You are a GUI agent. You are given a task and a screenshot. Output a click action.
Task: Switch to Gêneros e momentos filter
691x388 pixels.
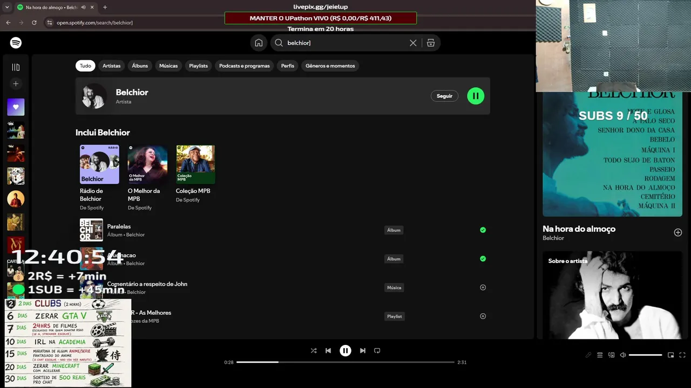pos(330,66)
